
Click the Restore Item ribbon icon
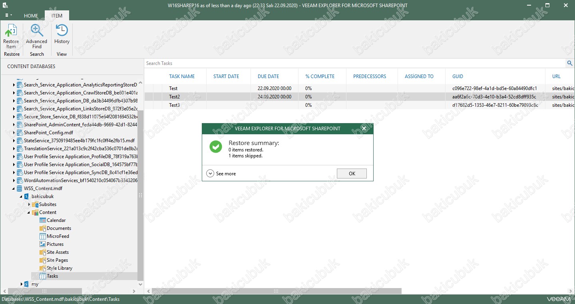11,31
